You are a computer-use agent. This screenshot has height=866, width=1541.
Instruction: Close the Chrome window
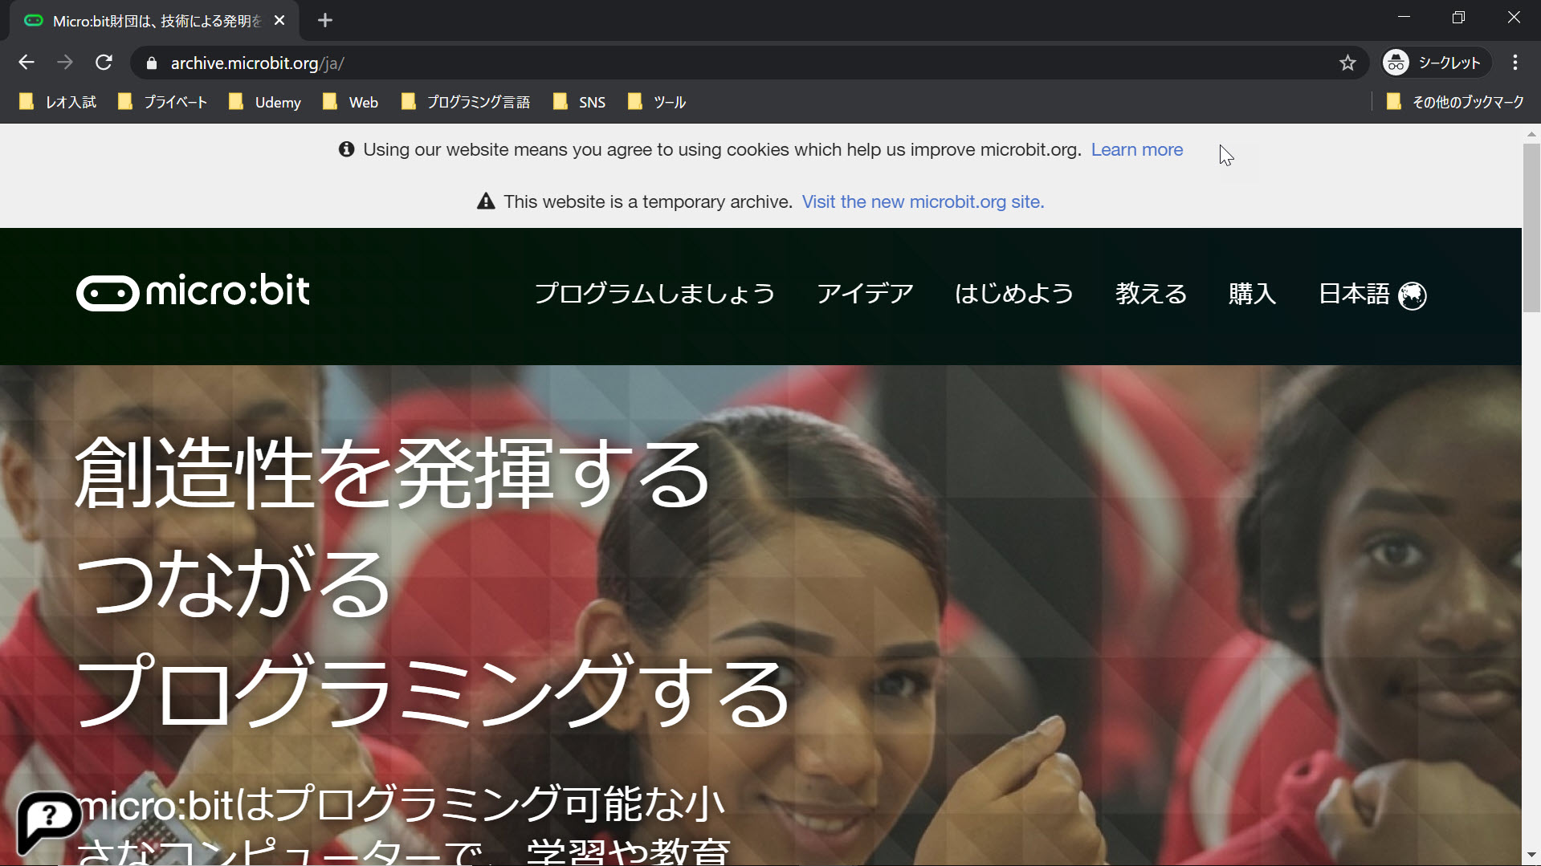pos(1514,18)
